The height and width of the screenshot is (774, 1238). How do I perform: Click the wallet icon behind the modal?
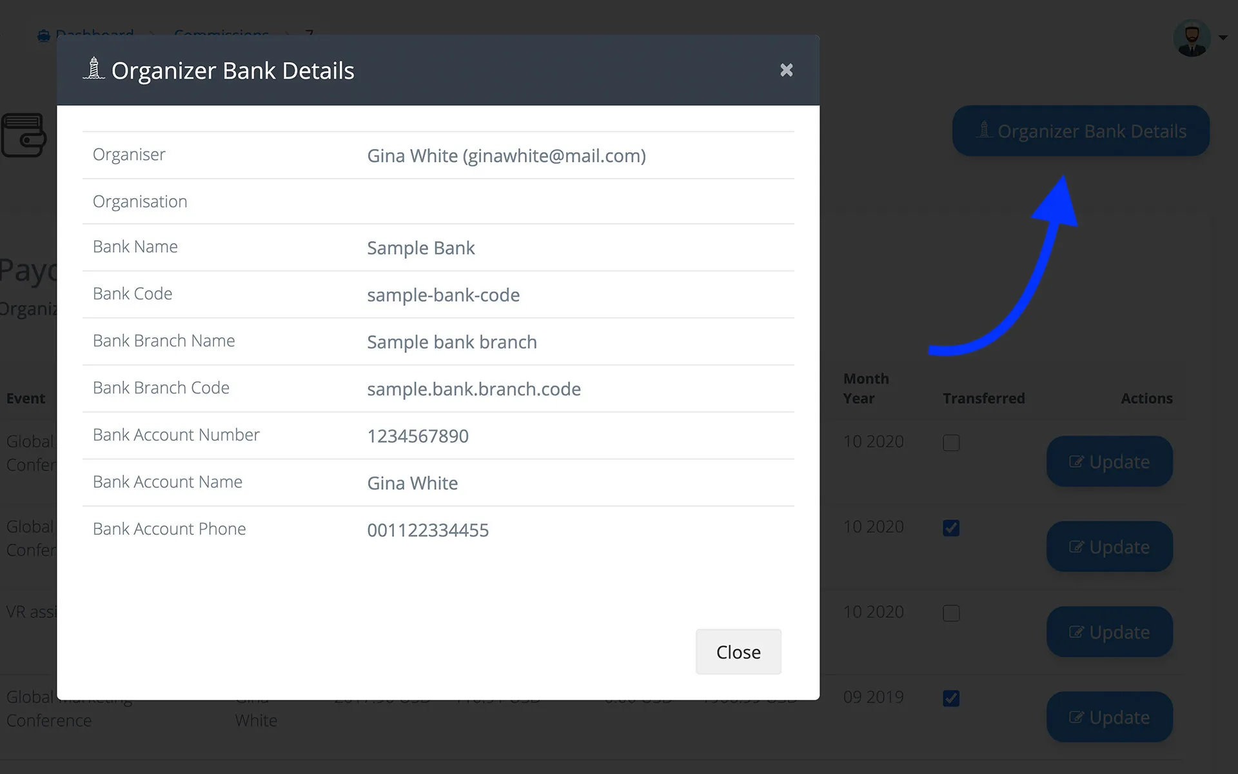tap(23, 135)
